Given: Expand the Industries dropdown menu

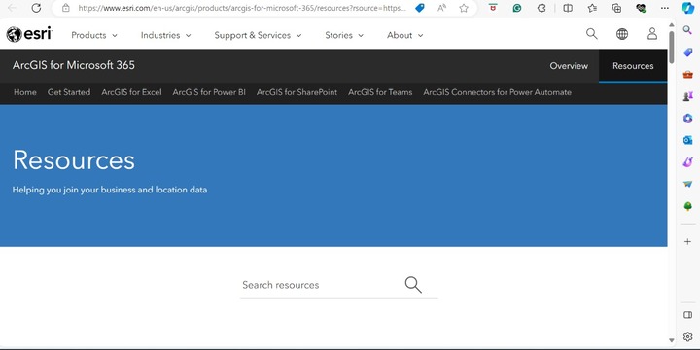Looking at the screenshot, I should [165, 35].
